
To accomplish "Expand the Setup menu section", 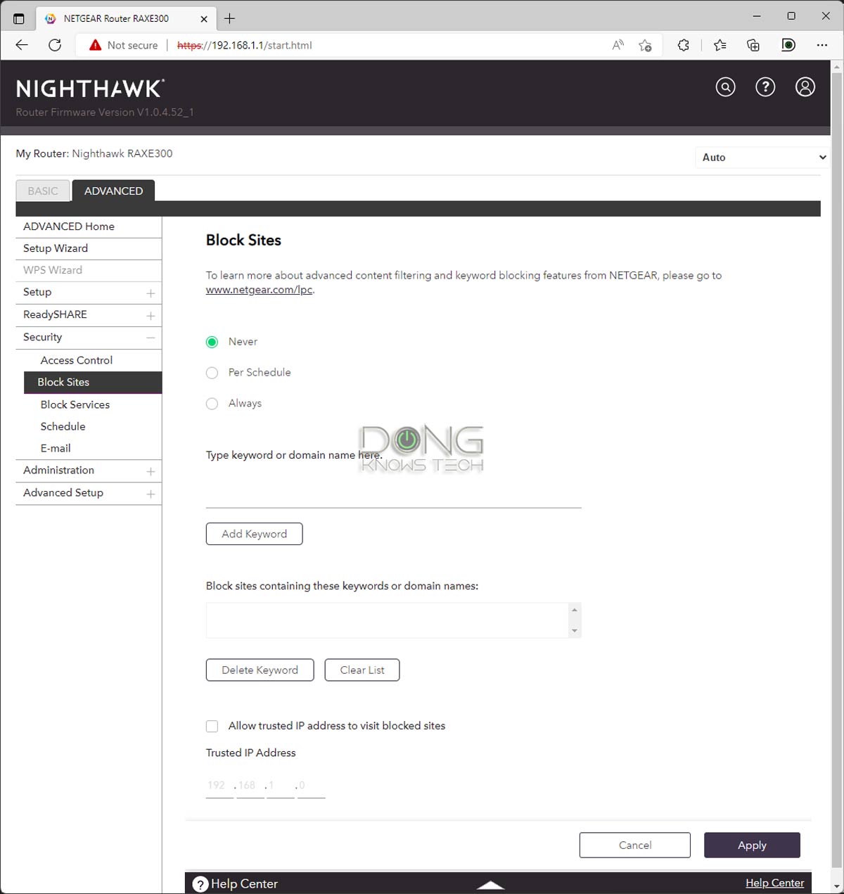I will (x=151, y=293).
